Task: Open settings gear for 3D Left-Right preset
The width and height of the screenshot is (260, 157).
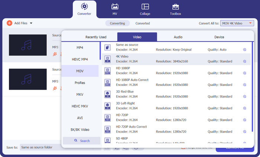Action: (x=244, y=108)
